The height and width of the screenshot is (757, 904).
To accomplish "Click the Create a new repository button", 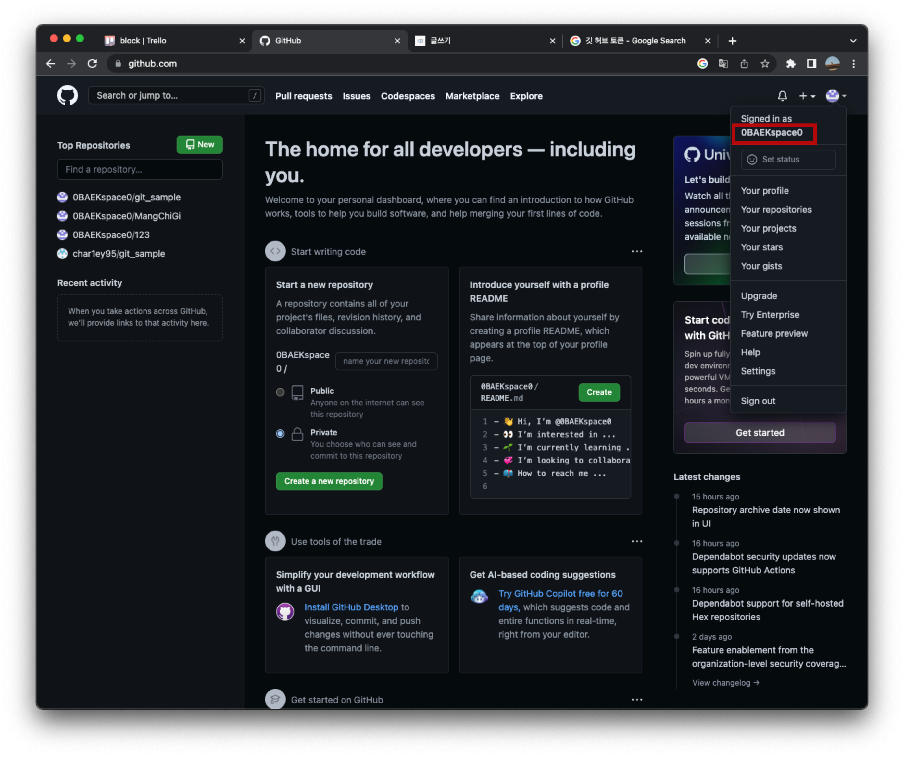I will [x=329, y=481].
